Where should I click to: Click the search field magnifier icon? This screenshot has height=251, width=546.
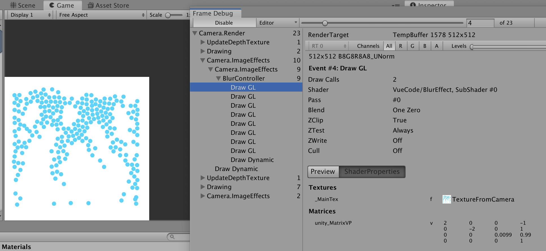172,237
